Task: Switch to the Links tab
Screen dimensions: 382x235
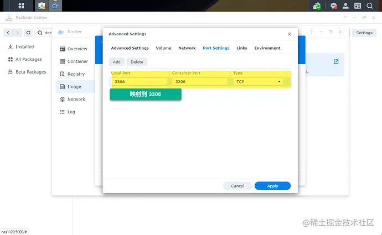Action: click(242, 48)
